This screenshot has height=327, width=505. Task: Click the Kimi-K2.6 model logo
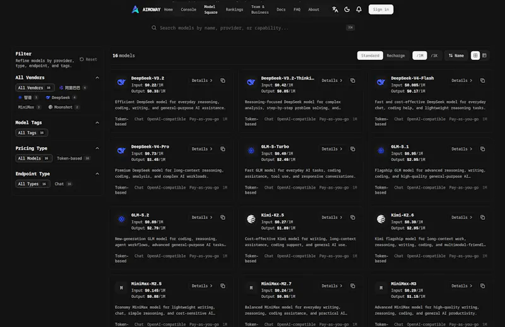pos(381,219)
